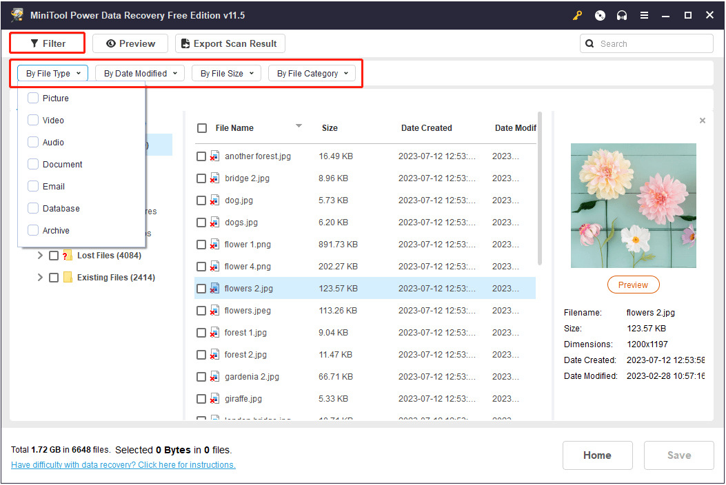Click the Lost Files folder icon
The width and height of the screenshot is (726, 485).
pos(68,256)
